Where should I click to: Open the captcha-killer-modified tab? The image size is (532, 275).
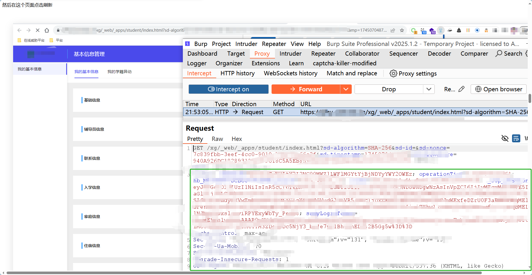(345, 63)
